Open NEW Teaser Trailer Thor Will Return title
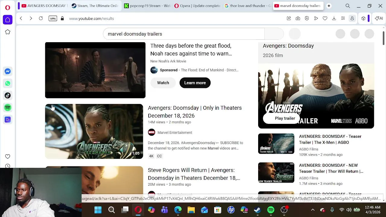The height and width of the screenshot is (217, 386). pyautogui.click(x=331, y=168)
